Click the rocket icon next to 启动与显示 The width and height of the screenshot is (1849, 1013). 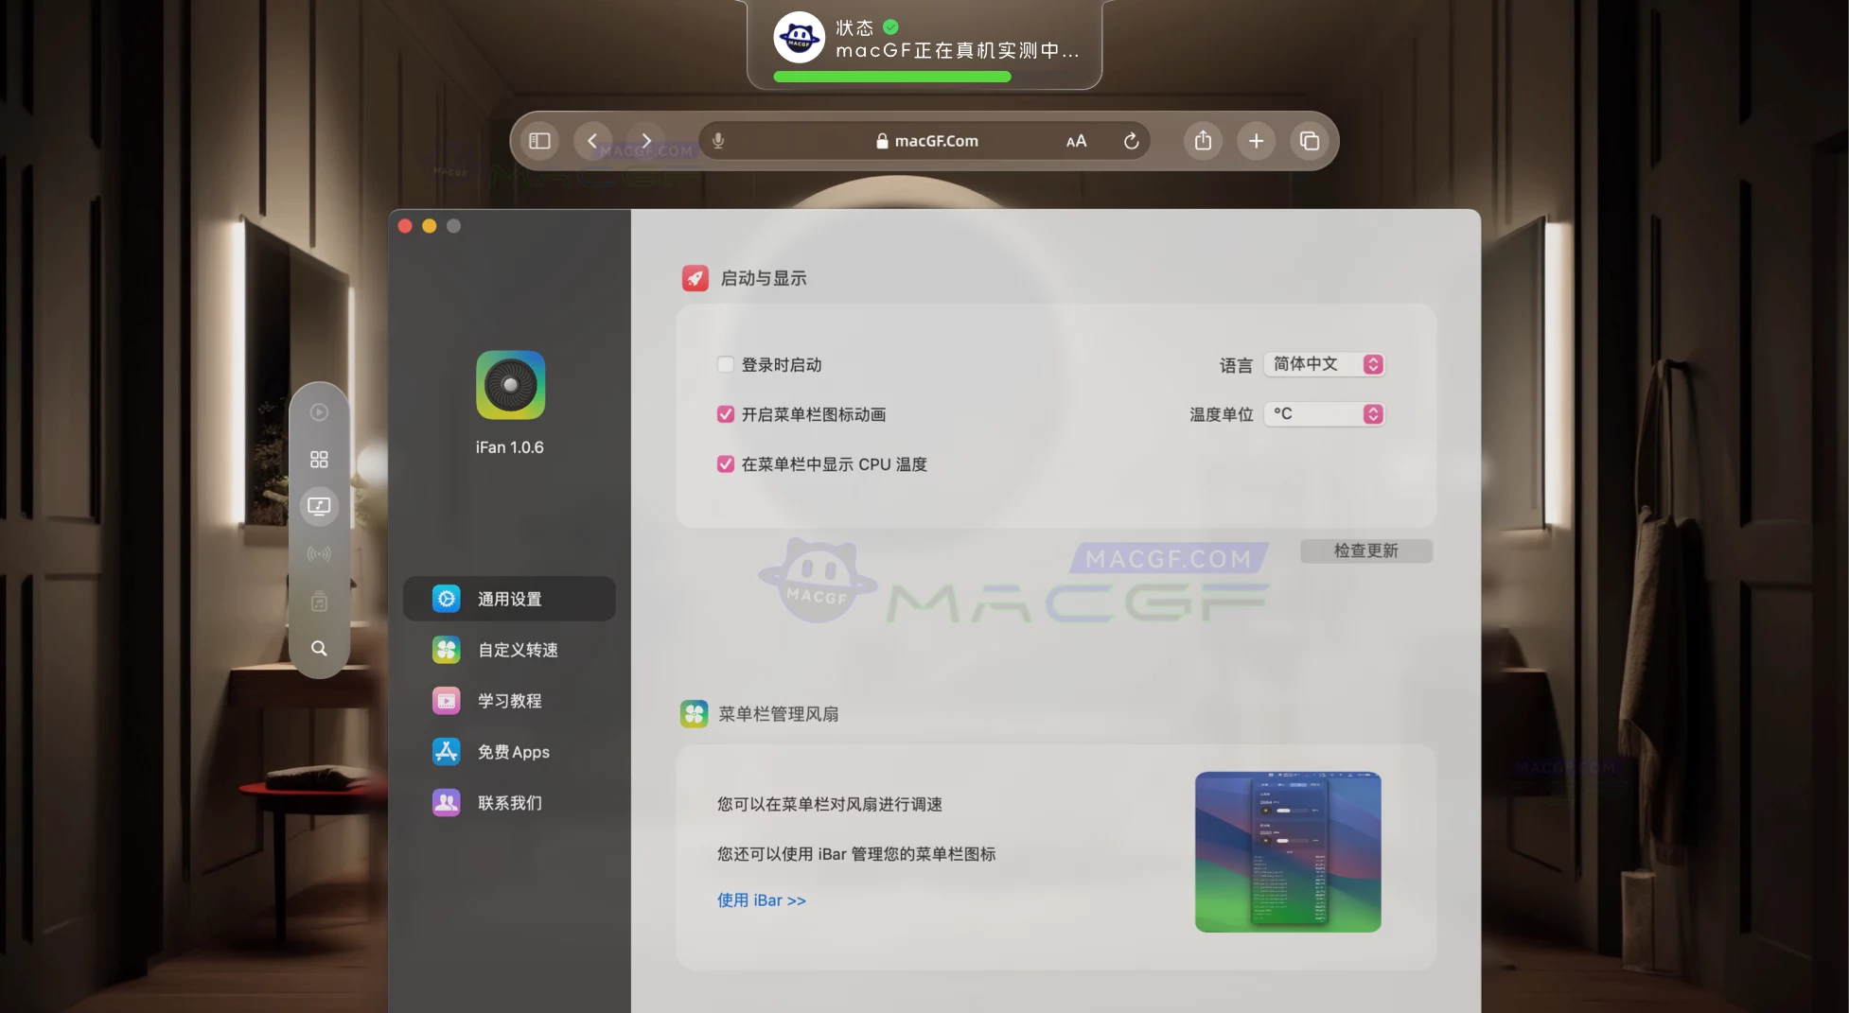tap(695, 277)
